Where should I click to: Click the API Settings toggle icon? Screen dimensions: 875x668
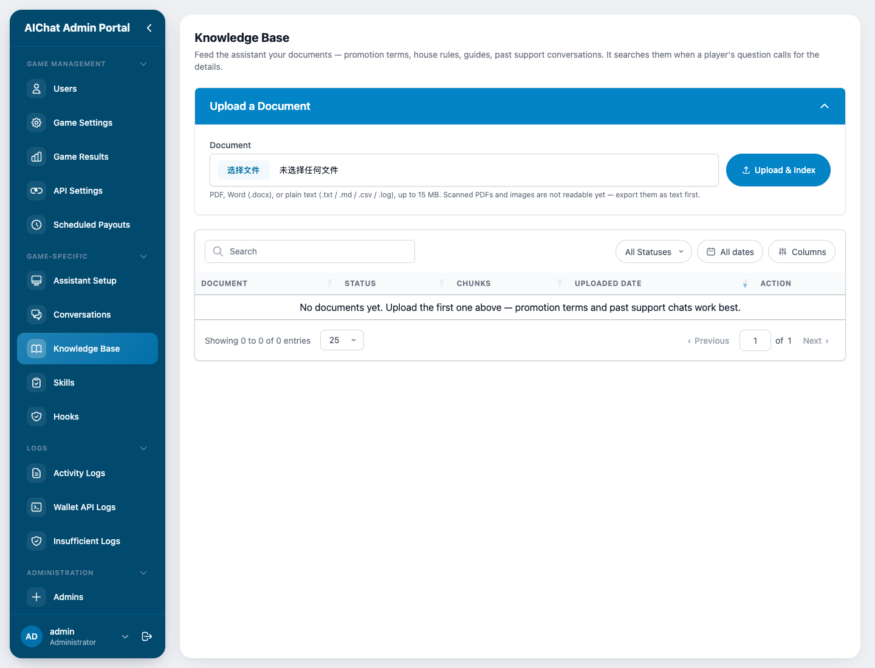(x=36, y=191)
